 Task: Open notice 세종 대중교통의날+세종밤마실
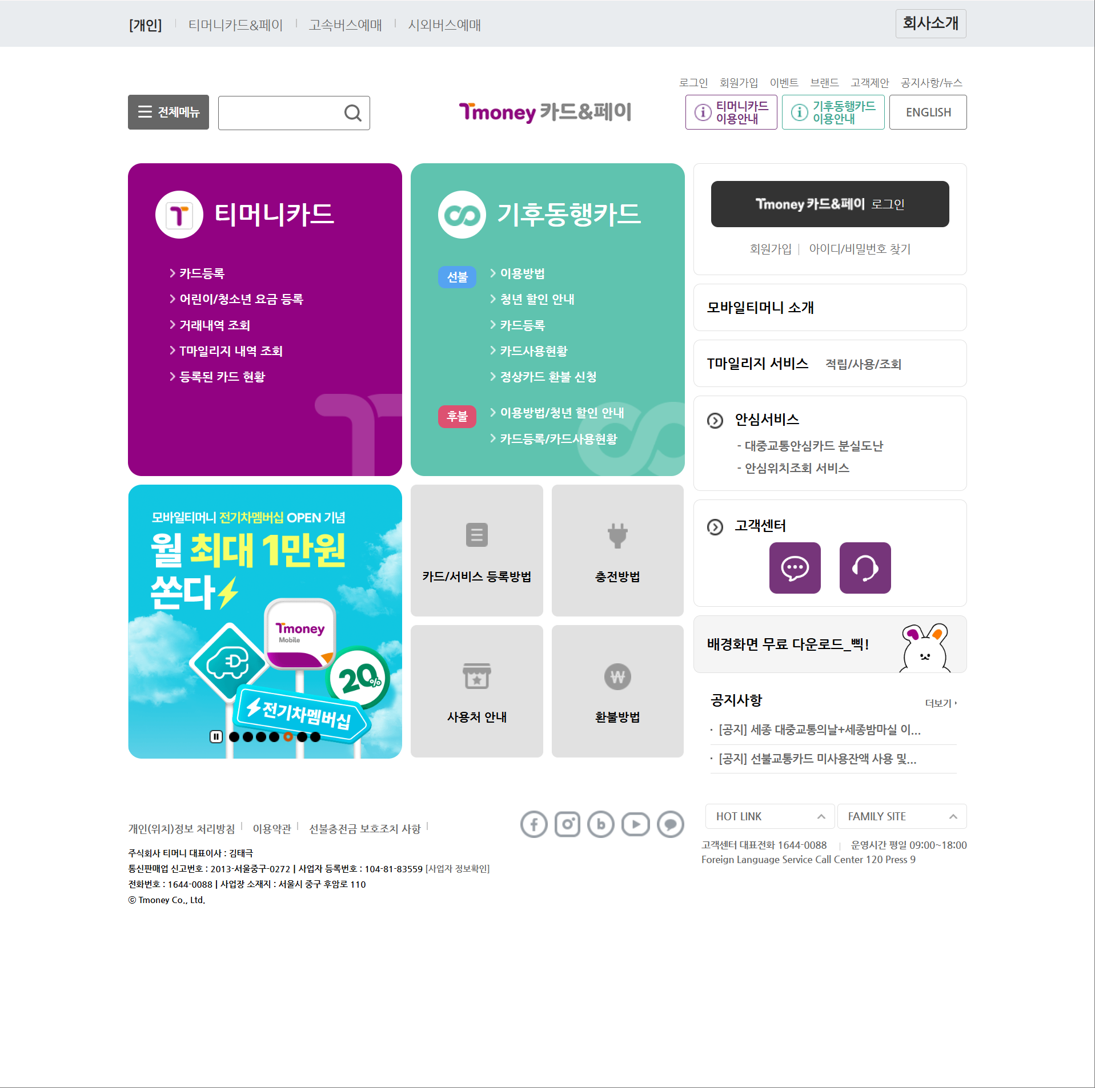pos(820,730)
